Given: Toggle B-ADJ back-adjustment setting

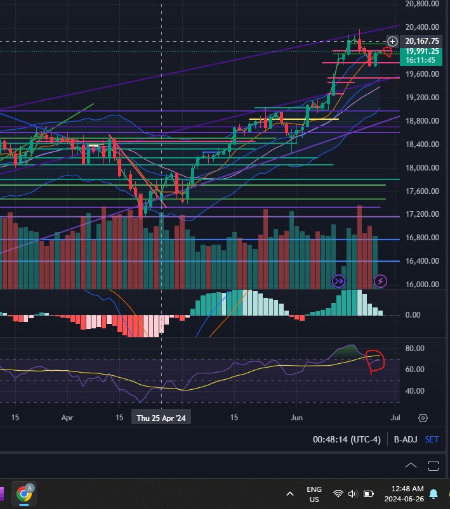Looking at the screenshot, I should tap(405, 439).
